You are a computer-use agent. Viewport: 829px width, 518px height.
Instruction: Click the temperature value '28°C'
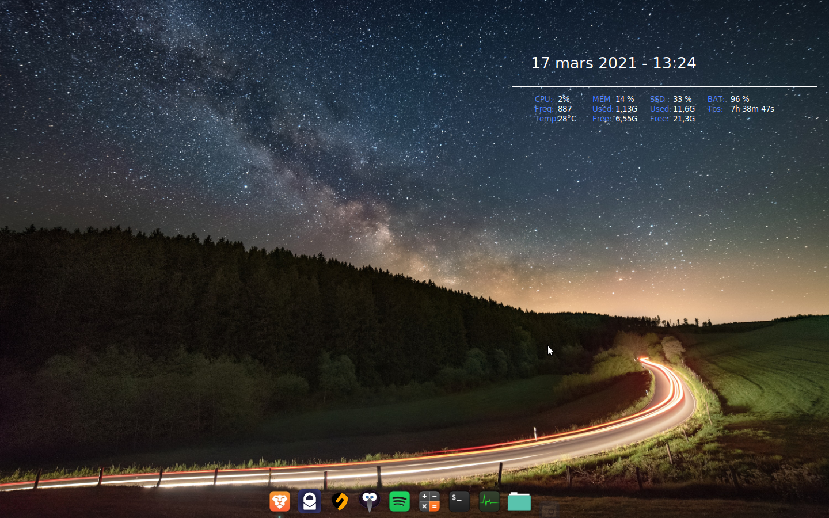pos(567,119)
